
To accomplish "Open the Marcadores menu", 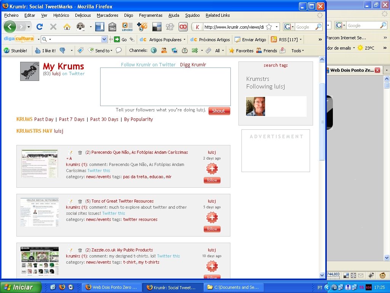I will (x=107, y=15).
